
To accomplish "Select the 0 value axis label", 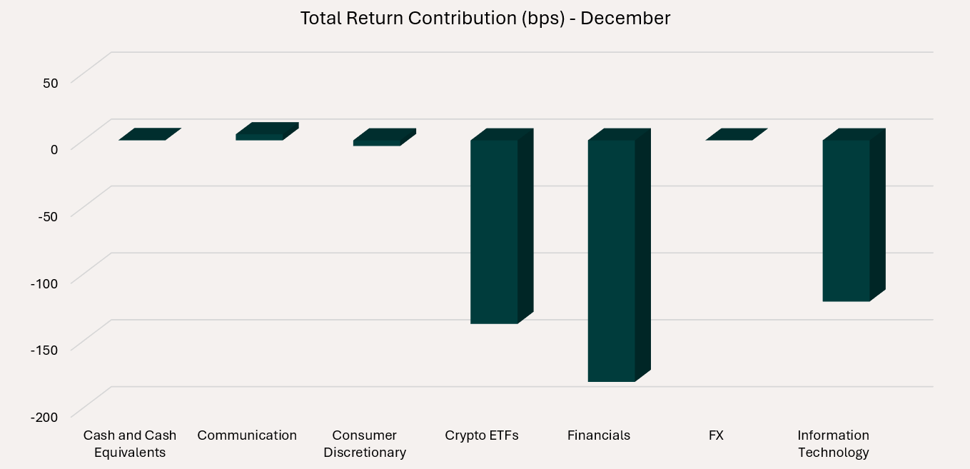I will tap(54, 148).
